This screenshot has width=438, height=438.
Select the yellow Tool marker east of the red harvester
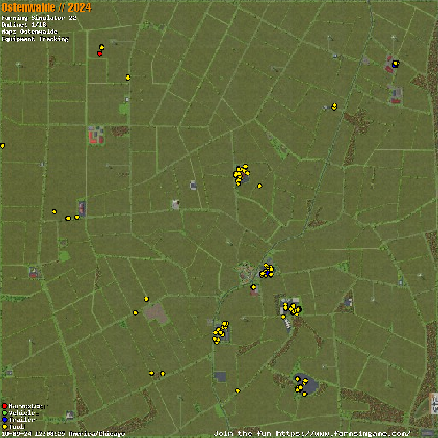pos(127,78)
